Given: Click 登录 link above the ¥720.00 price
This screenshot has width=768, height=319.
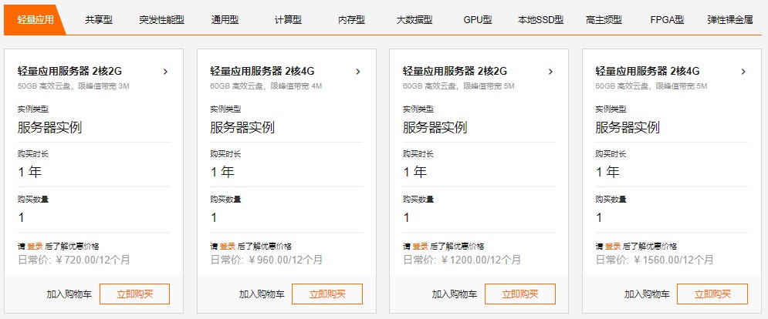Looking at the screenshot, I should pos(35,246).
